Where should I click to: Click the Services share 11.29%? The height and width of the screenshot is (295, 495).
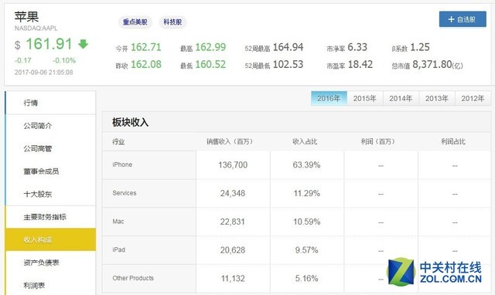[307, 193]
